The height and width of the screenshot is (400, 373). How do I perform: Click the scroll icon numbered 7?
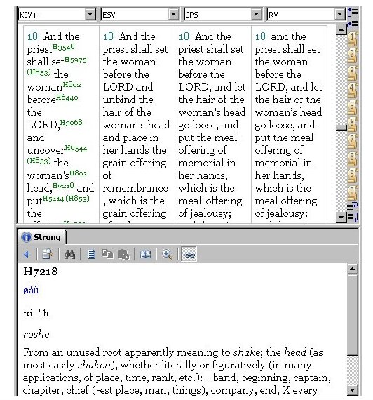(x=353, y=142)
